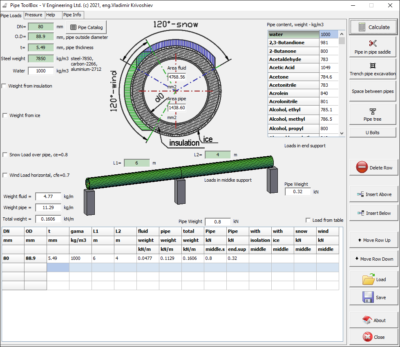The height and width of the screenshot is (347, 400).
Task: Click the Save floppy disk icon
Action: point(369,297)
